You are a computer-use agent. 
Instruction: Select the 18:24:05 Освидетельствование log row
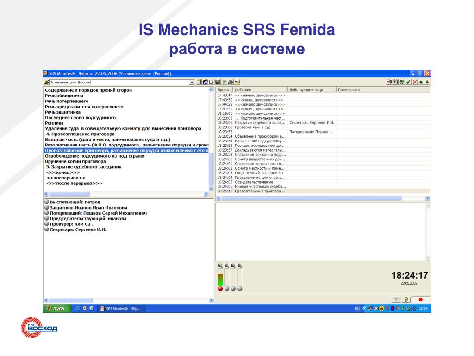pos(323,182)
